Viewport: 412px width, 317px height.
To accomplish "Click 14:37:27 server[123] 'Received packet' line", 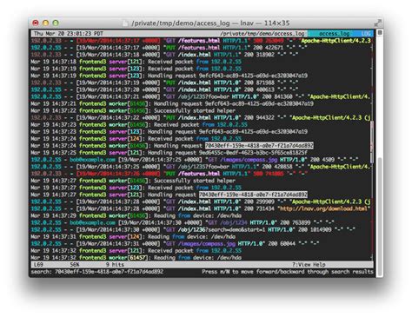I will coord(136,188).
